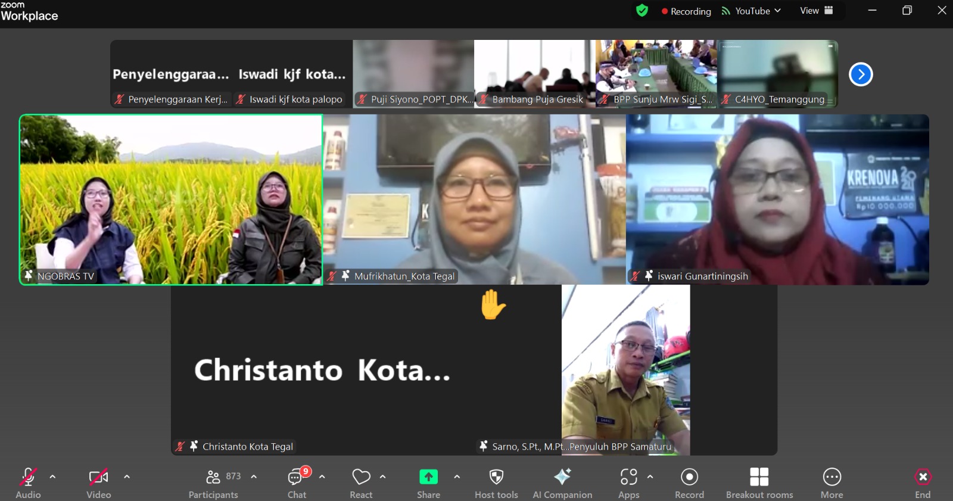This screenshot has height=501, width=953.
Task: Click the green security shield icon
Action: point(642,11)
